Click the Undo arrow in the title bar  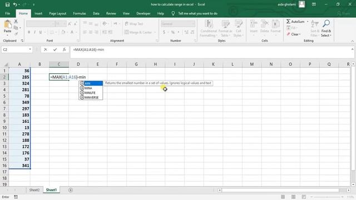pyautogui.click(x=15, y=4)
